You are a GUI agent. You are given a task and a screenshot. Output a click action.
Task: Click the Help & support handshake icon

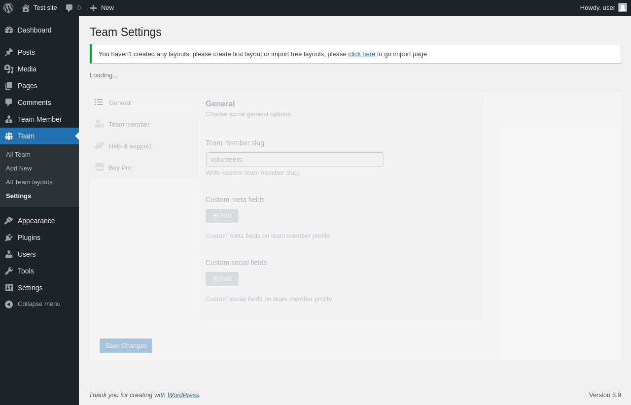point(100,145)
